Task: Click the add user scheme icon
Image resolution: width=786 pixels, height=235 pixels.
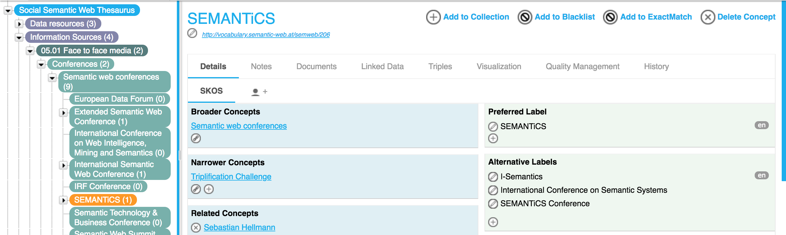Action: click(259, 91)
